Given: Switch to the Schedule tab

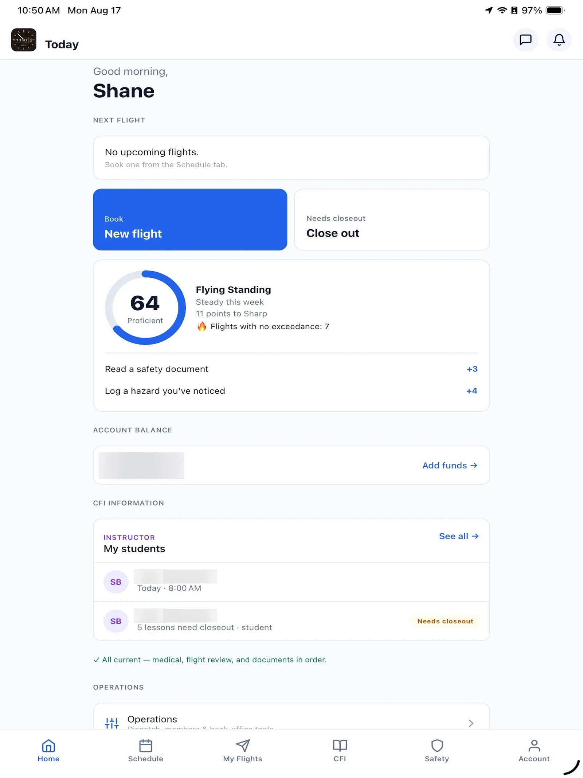Looking at the screenshot, I should click(145, 751).
